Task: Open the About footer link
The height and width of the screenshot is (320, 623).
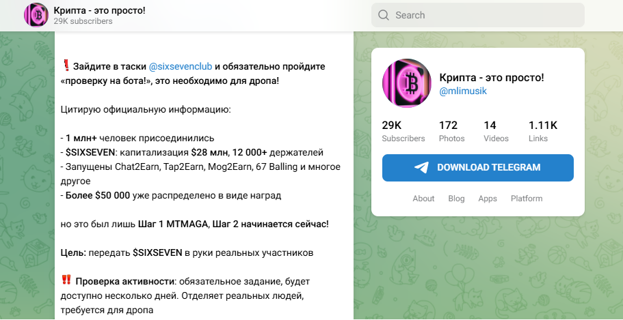Action: point(423,199)
